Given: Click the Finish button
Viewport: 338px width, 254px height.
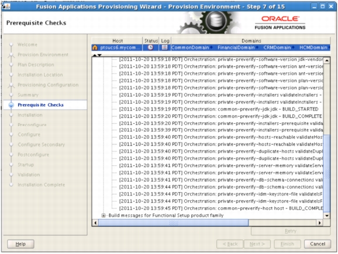Looking at the screenshot, I should [x=287, y=244].
